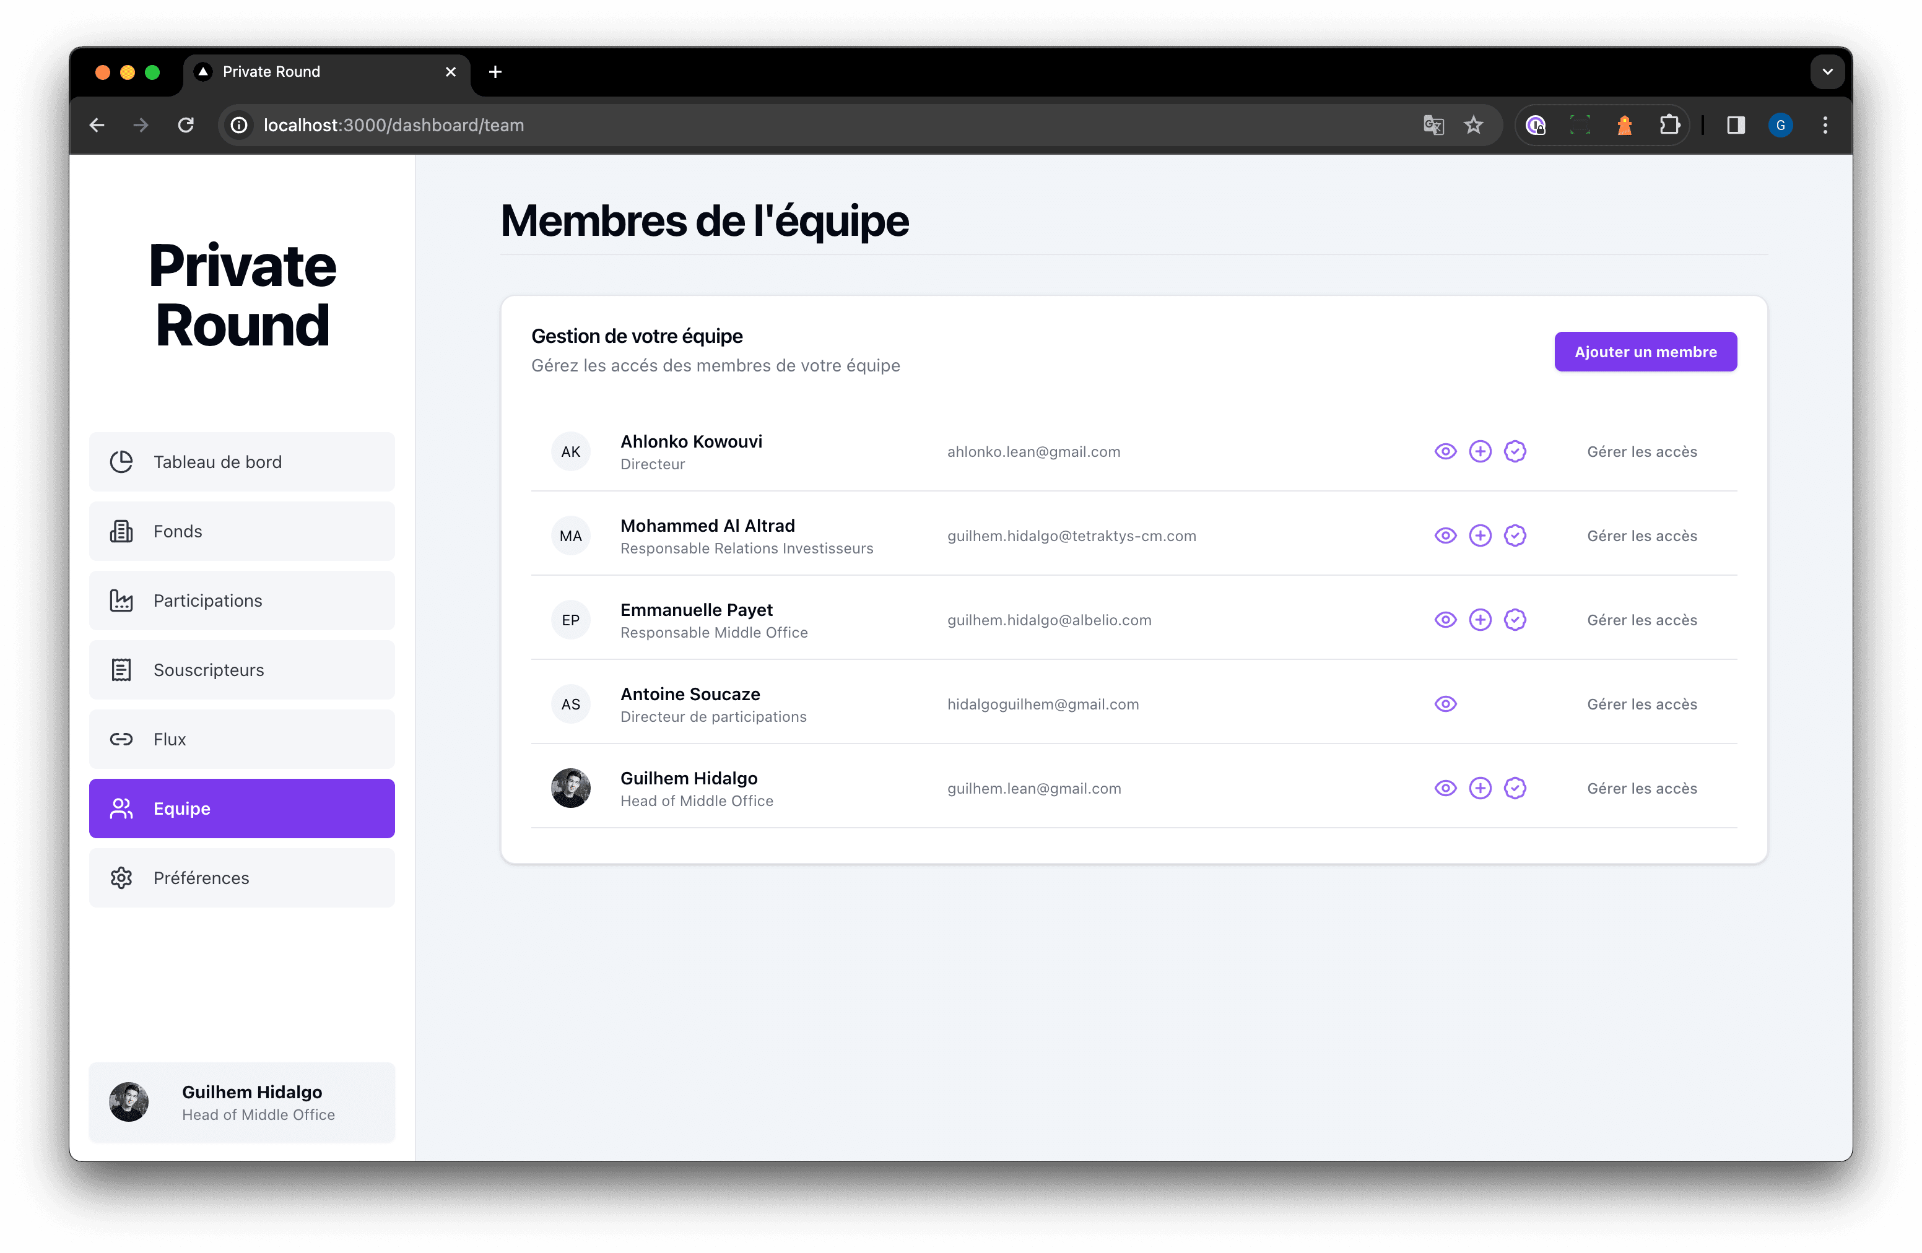Open a new browser tab
The image size is (1922, 1253).
(495, 72)
